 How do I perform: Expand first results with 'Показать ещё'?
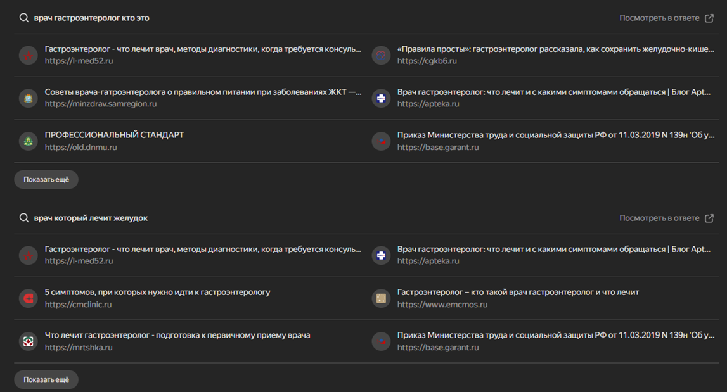click(46, 179)
